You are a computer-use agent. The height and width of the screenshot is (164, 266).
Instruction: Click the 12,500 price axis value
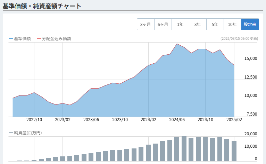[251, 77]
